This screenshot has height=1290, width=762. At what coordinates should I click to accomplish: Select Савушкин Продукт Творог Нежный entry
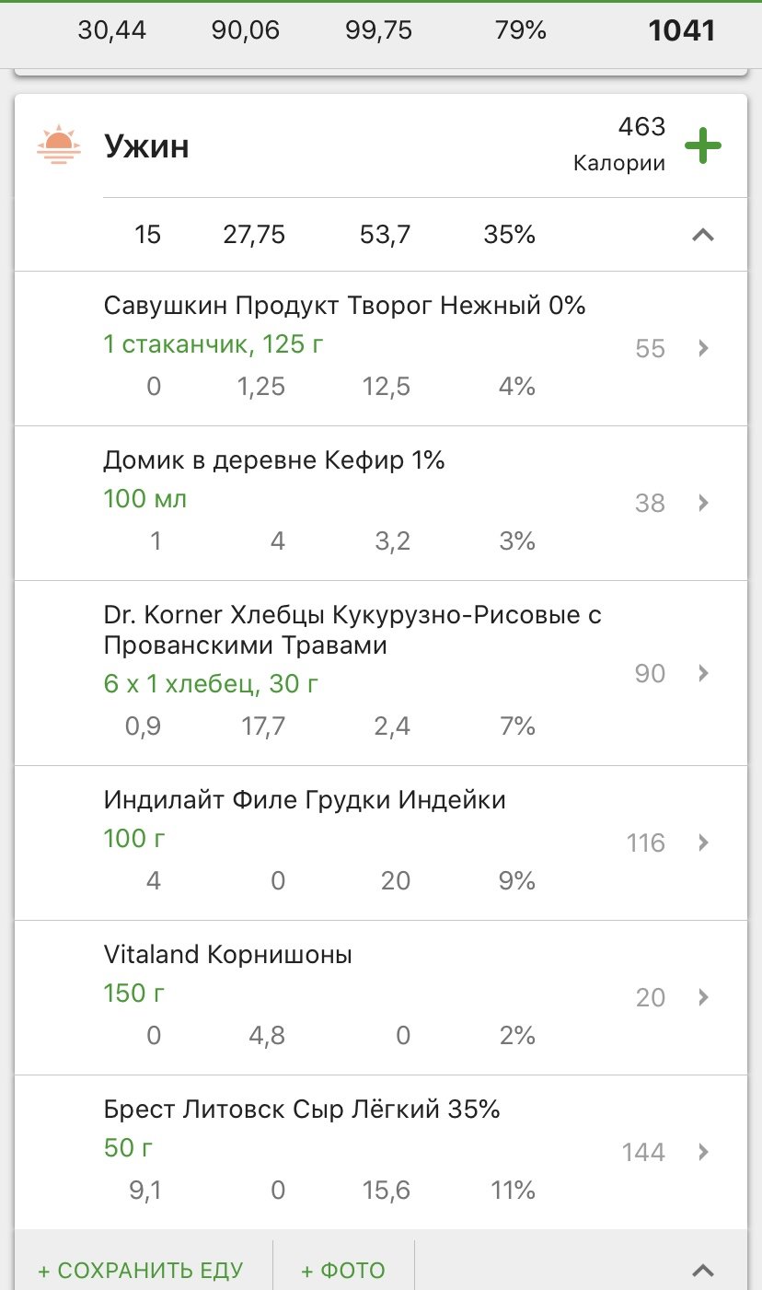(x=344, y=305)
